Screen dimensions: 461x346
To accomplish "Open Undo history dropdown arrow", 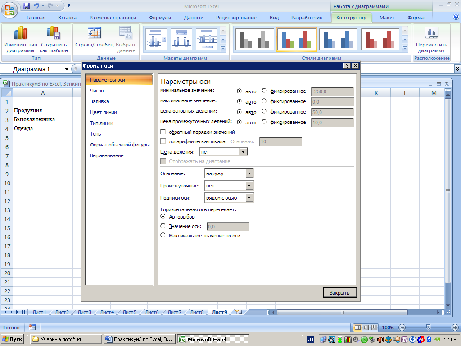I will [43, 5].
